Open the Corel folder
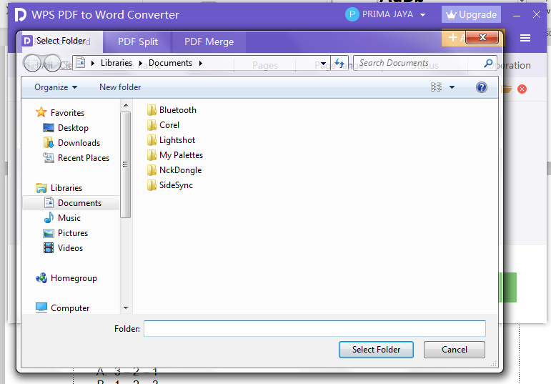Image resolution: width=551 pixels, height=384 pixels. (x=163, y=125)
